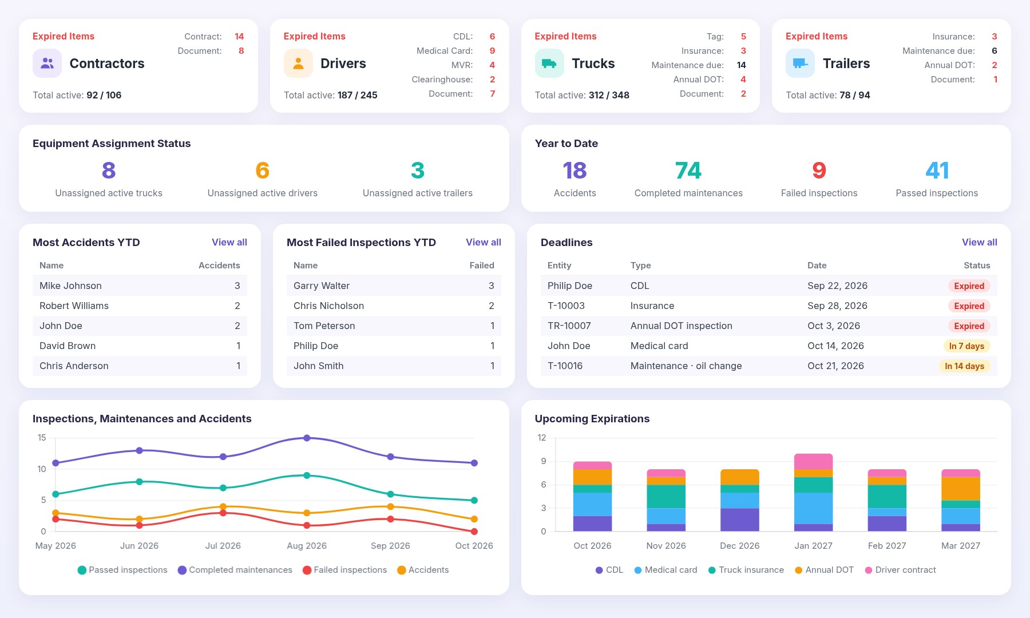Toggle Annual DOT legend dot
Viewport: 1030px width, 618px height.
click(798, 570)
